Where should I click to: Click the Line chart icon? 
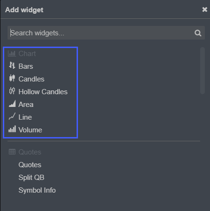point(12,116)
